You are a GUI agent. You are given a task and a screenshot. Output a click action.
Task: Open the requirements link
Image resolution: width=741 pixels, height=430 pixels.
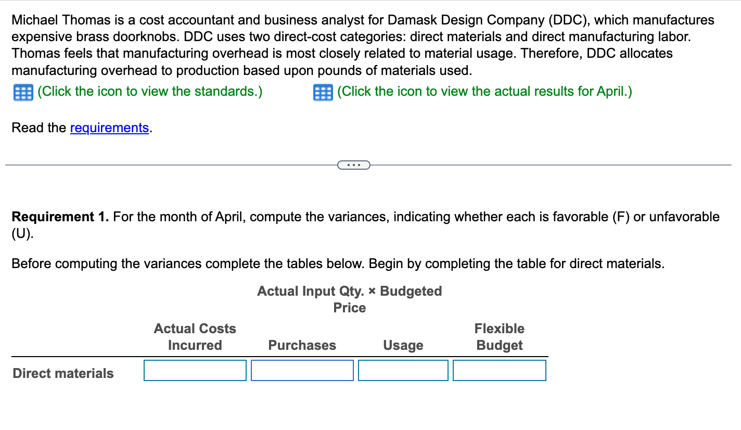110,128
